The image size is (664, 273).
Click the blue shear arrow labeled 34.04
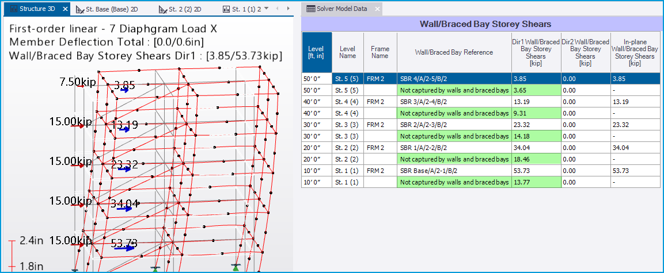(x=123, y=209)
